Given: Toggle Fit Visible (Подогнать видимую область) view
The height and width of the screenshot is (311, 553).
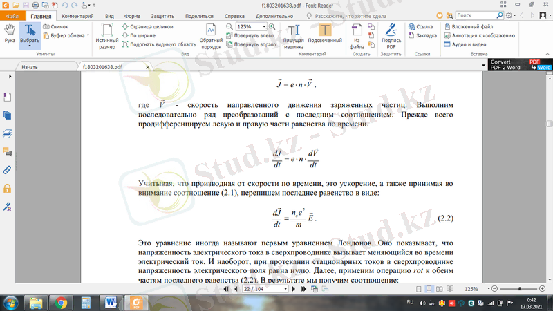Looking at the screenshot, I should 158,44.
